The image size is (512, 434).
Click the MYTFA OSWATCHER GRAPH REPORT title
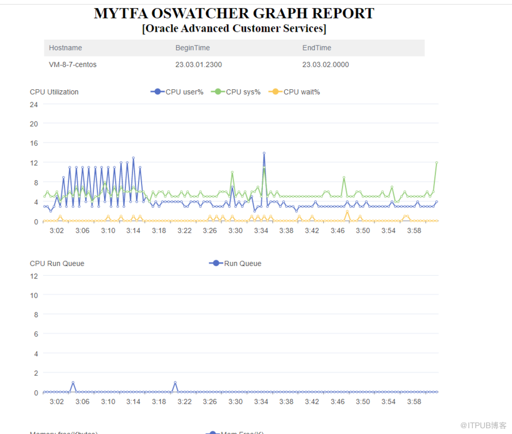coord(234,13)
